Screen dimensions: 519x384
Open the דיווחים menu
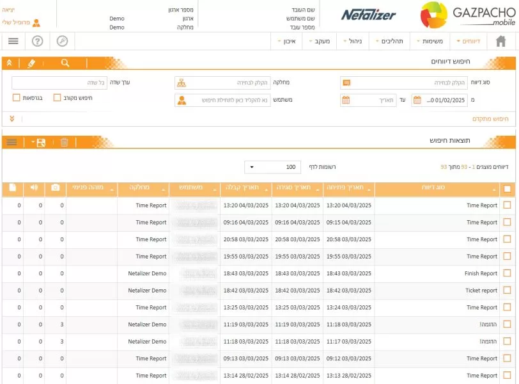pyautogui.click(x=470, y=41)
